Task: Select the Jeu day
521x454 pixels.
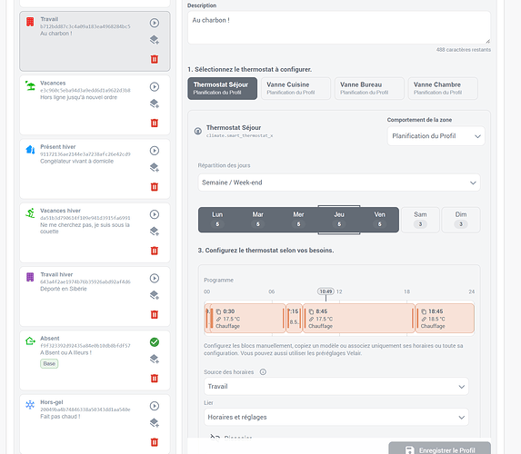Action: tap(339, 220)
